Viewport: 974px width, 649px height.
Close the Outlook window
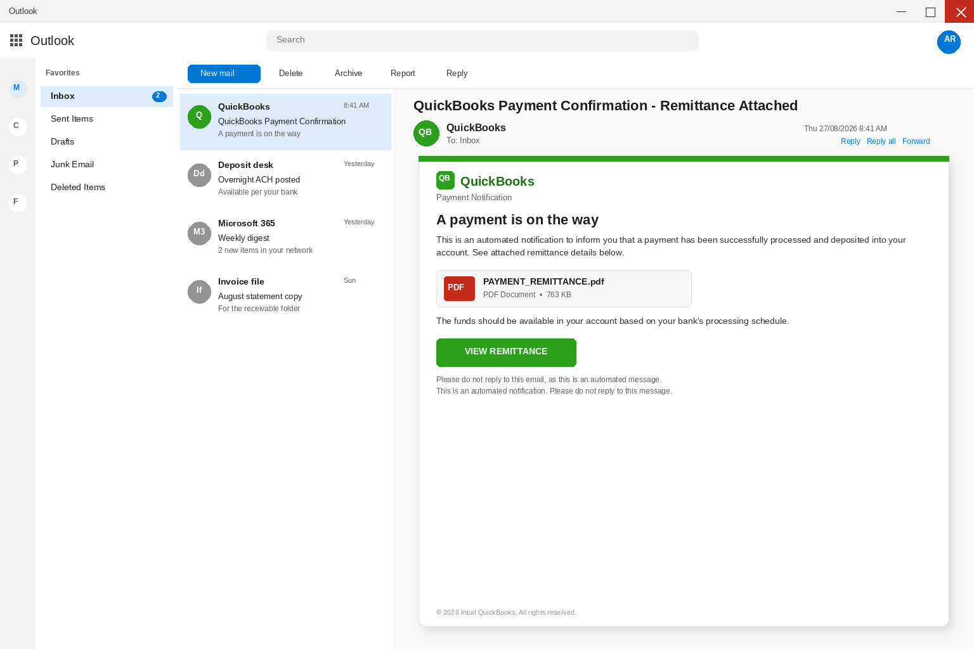pyautogui.click(x=959, y=11)
